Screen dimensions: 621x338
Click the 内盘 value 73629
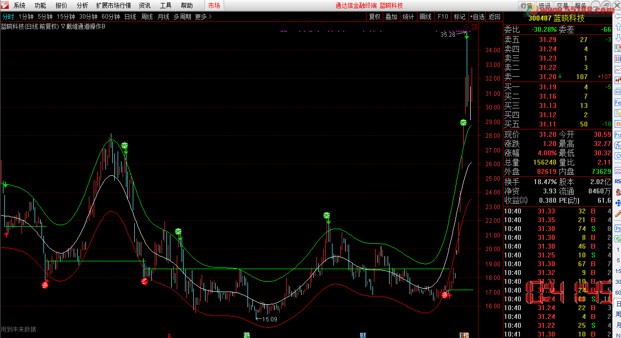[601, 171]
